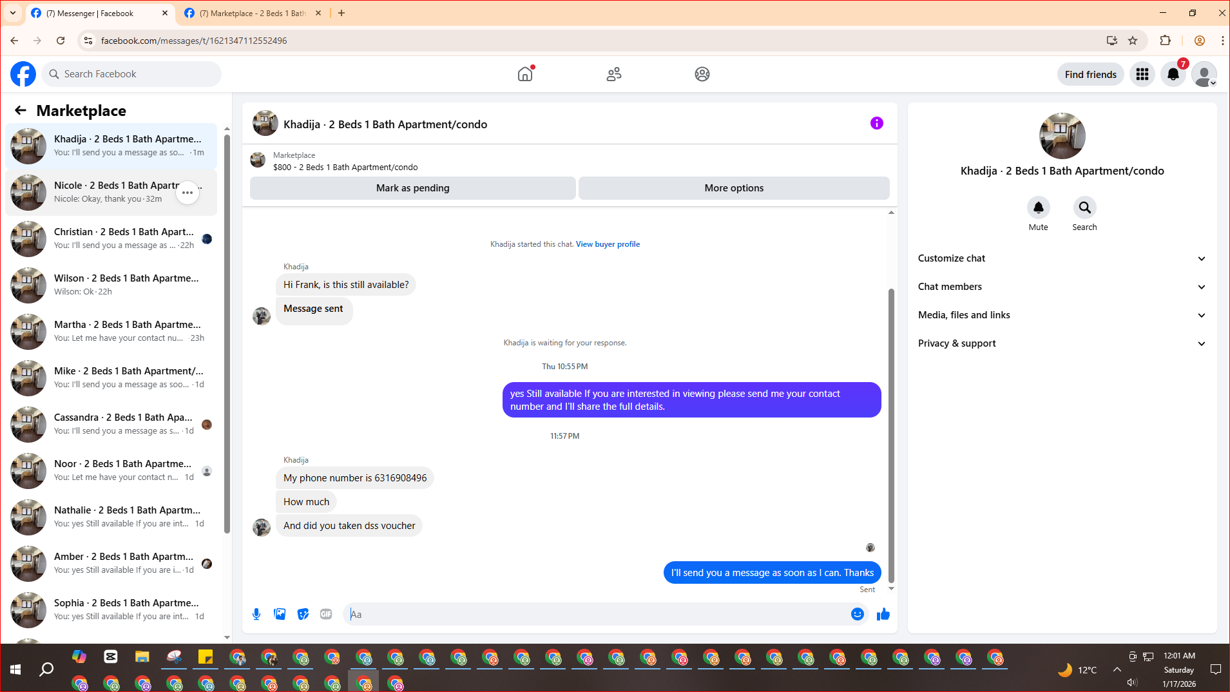Screen dimensions: 1230x692
Task: Open Noor conversation in list
Action: point(111,471)
